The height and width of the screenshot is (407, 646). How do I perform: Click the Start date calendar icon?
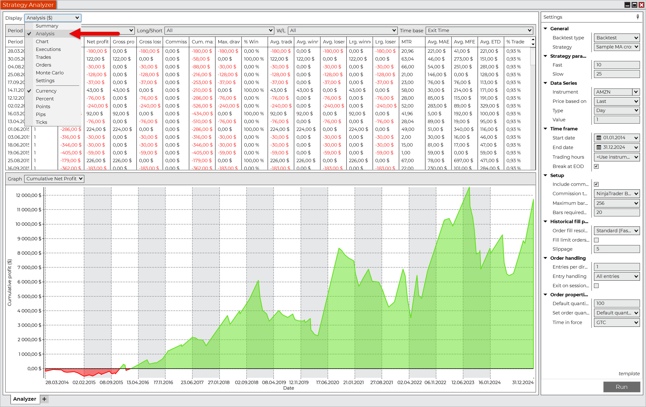599,138
